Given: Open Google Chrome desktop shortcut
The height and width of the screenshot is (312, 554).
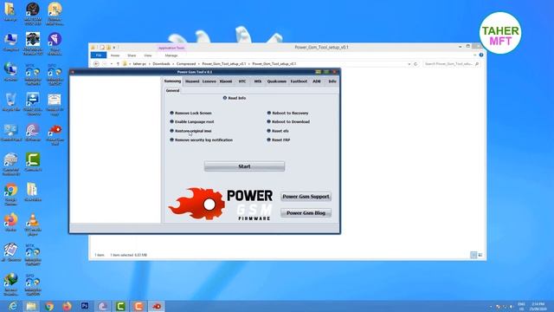Looking at the screenshot, I should click(x=11, y=194).
